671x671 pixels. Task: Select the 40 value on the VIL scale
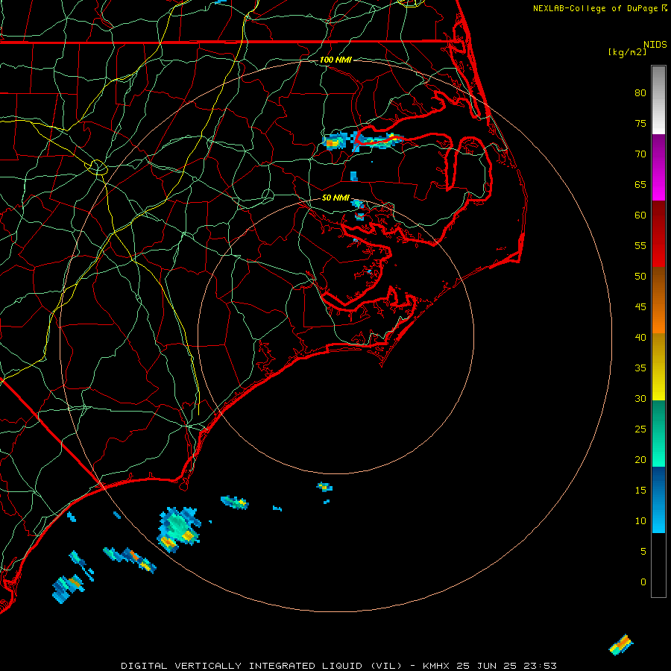click(640, 338)
